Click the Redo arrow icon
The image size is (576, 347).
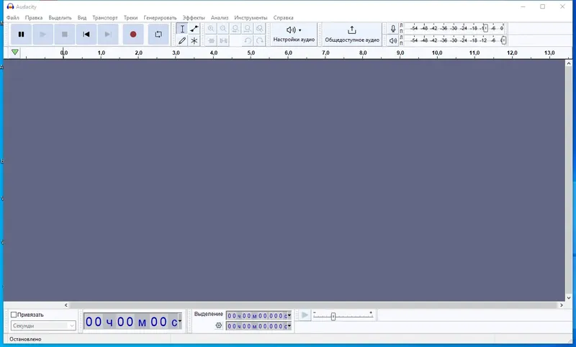260,41
